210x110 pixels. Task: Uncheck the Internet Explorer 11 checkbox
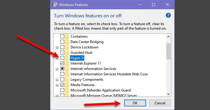[x=62, y=63]
